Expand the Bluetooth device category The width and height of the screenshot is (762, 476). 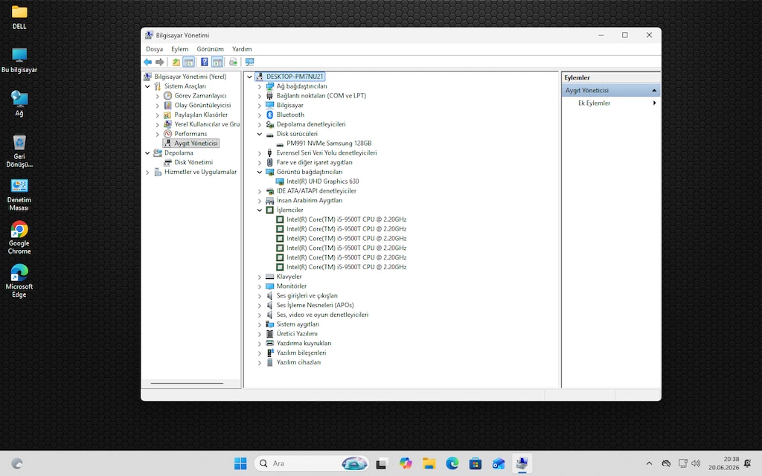pyautogui.click(x=260, y=115)
